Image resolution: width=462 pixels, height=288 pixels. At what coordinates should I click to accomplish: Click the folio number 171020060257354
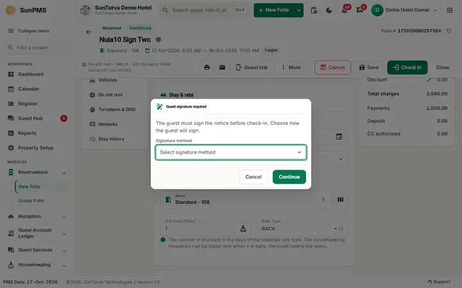click(419, 31)
